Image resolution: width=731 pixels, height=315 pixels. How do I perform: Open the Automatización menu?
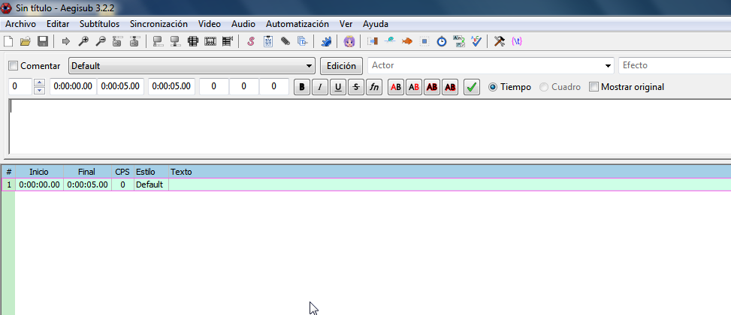point(298,24)
